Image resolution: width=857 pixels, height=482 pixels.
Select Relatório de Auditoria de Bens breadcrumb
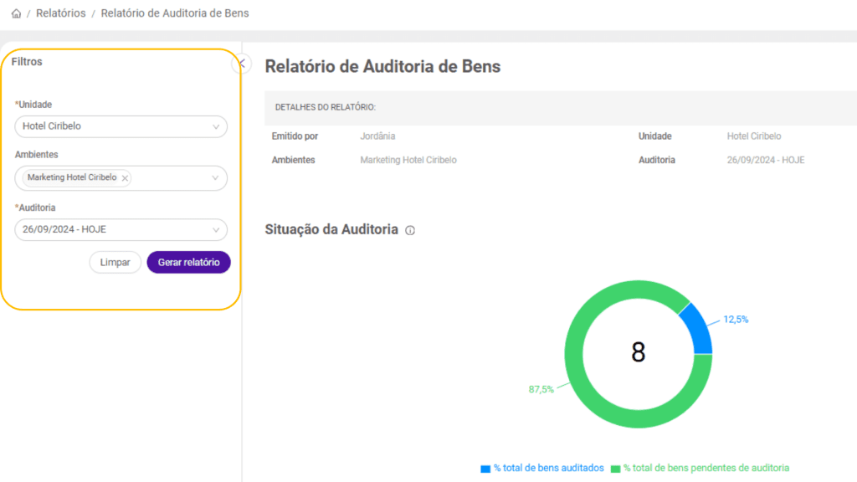[174, 14]
